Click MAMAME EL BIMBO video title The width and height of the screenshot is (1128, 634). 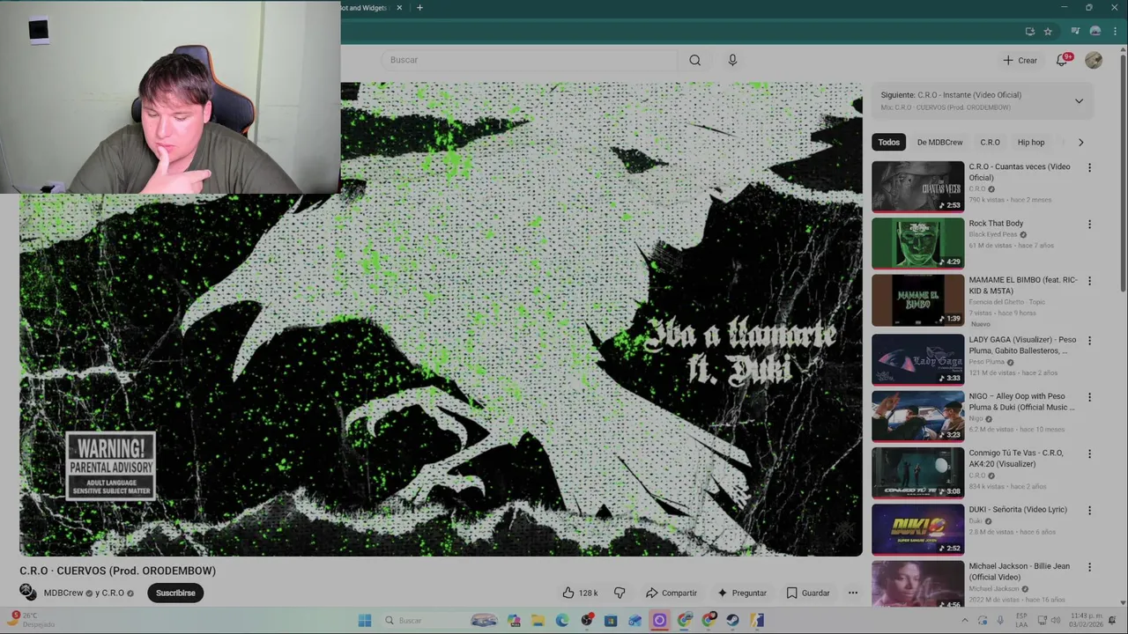pos(1022,285)
